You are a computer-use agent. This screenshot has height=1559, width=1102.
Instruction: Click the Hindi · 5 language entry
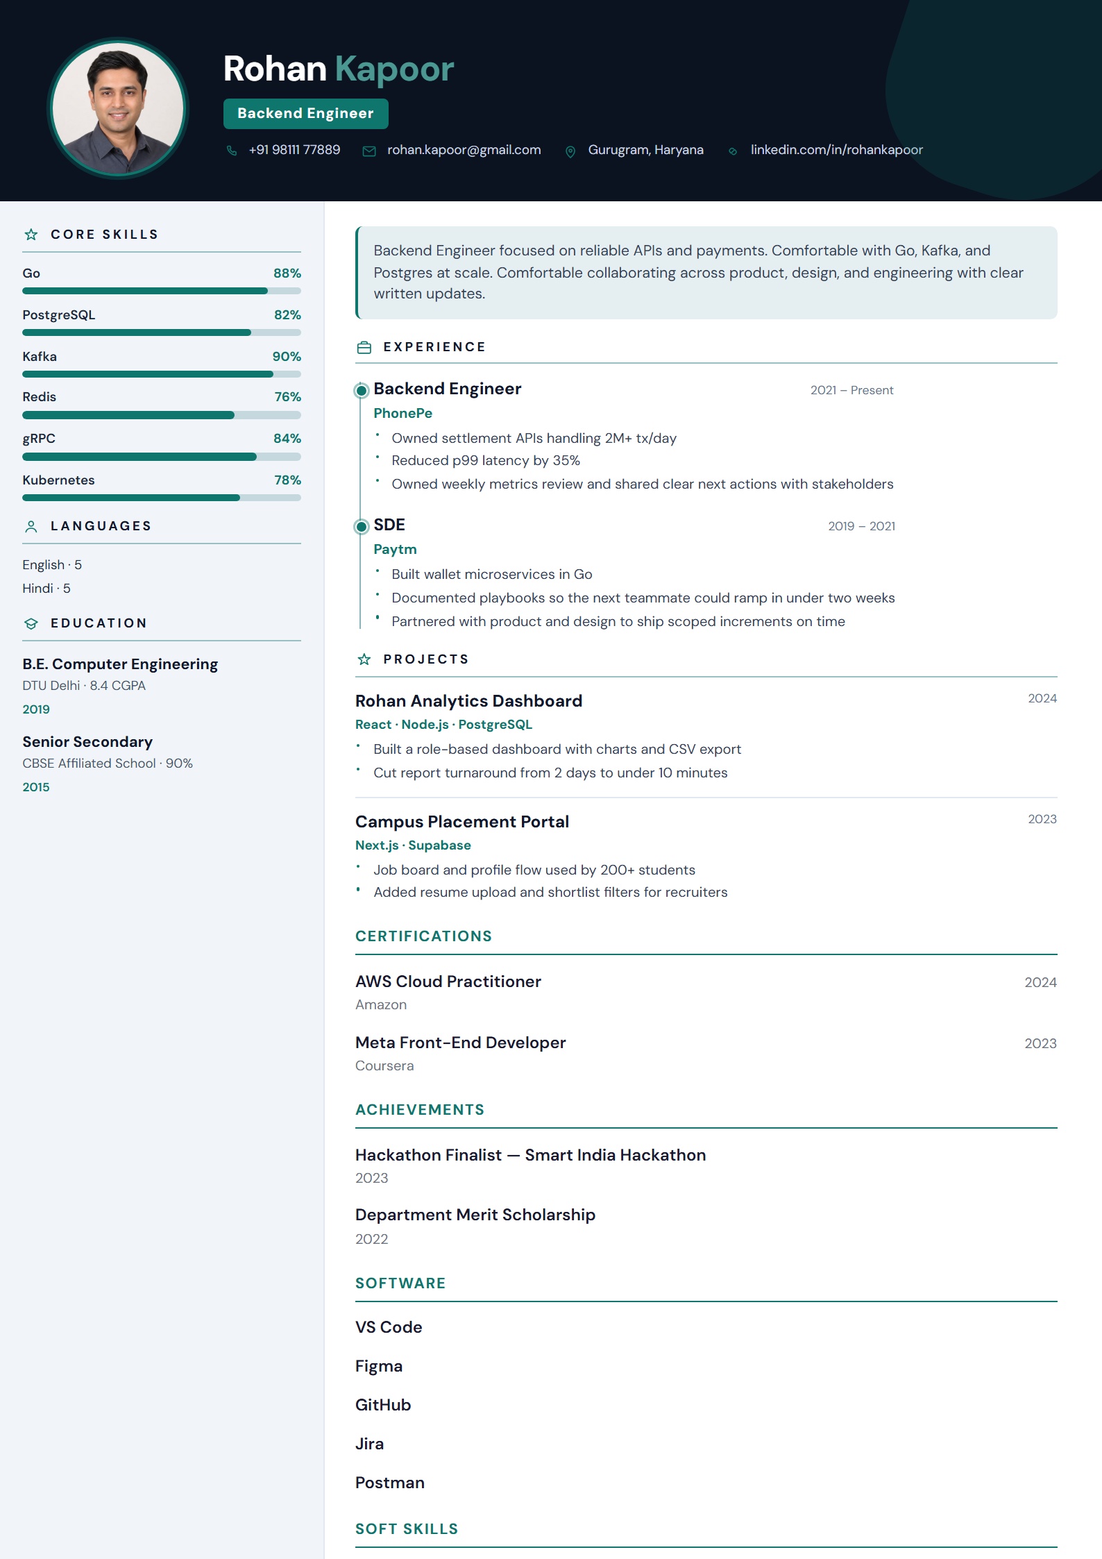[46, 589]
